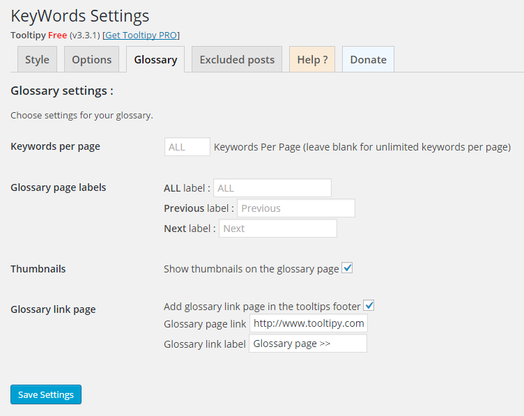Click the Keywords Per Page input box
524x416 pixels.
187,147
